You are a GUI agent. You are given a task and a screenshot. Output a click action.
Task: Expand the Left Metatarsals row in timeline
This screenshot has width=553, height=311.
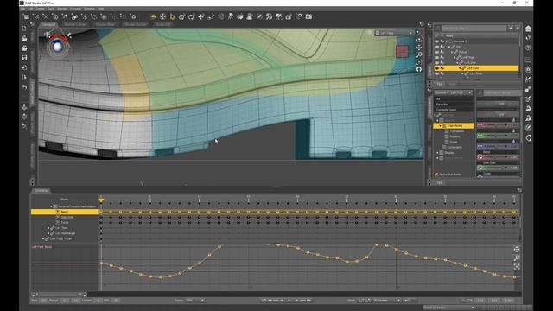(x=48, y=233)
